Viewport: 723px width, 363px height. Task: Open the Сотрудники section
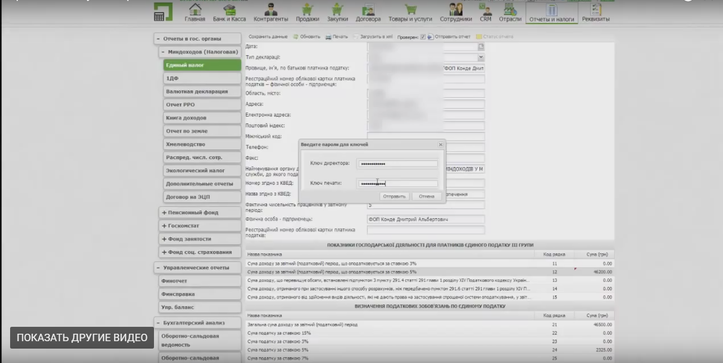456,13
